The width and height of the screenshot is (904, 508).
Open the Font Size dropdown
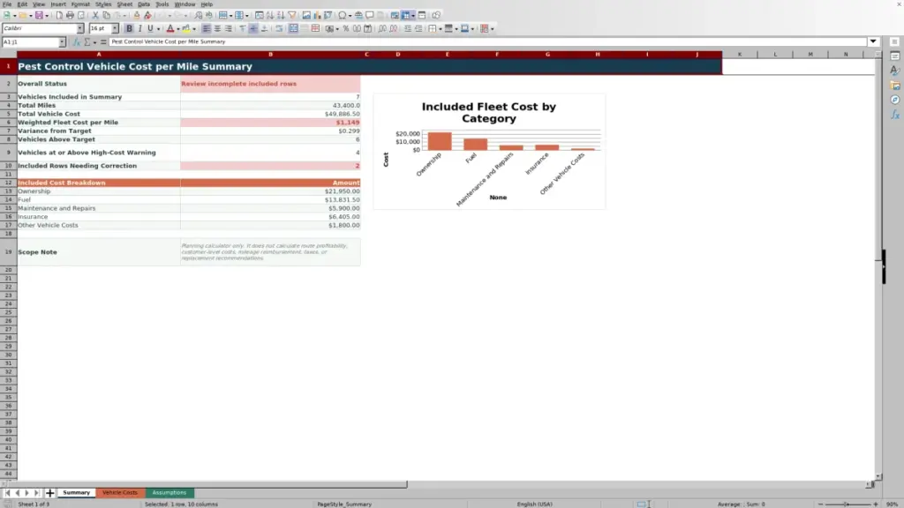point(115,28)
